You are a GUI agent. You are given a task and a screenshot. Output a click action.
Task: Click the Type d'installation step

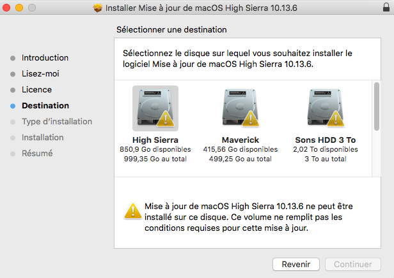click(x=57, y=122)
